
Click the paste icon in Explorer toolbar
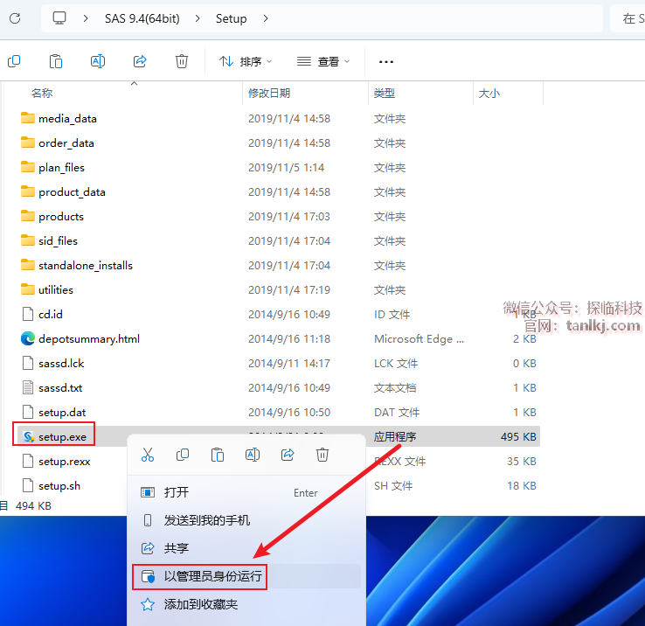[56, 61]
